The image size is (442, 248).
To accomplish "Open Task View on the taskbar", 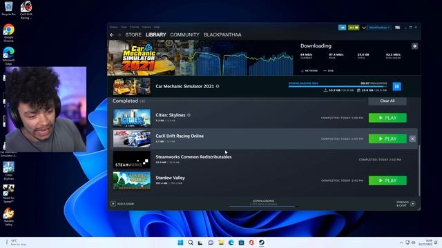I will (200, 242).
